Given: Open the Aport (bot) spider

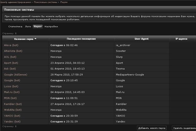Looking at the screenshot, I should click(11, 63).
